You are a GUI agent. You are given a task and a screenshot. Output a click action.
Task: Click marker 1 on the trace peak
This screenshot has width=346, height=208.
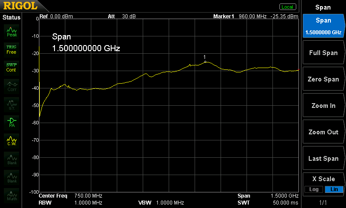coord(205,62)
